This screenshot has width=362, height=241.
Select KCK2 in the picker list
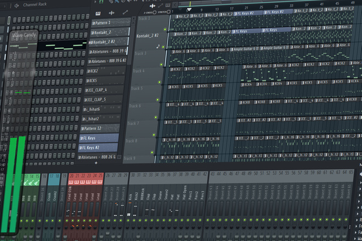click(106, 71)
